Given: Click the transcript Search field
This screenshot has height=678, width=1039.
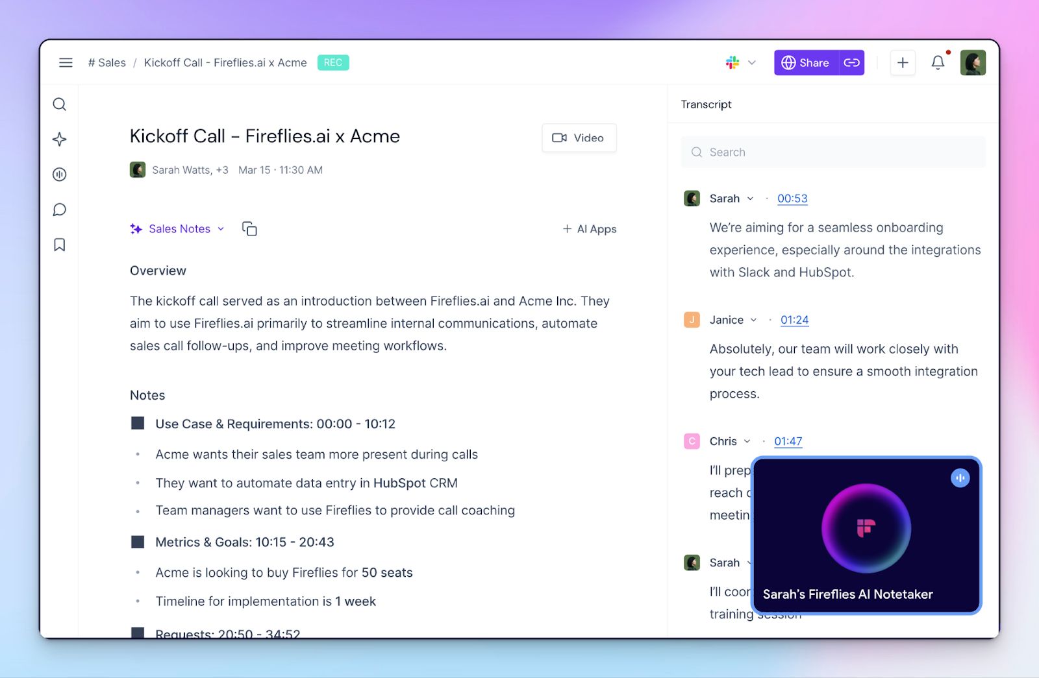Looking at the screenshot, I should pyautogui.click(x=833, y=152).
